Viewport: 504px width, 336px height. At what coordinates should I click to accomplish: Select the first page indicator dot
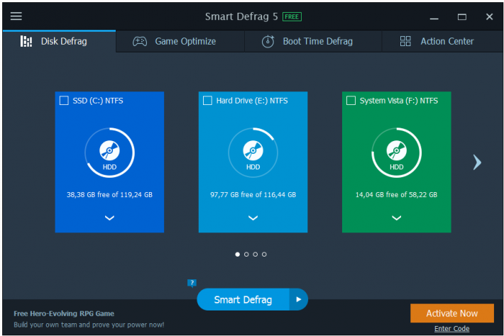point(238,254)
